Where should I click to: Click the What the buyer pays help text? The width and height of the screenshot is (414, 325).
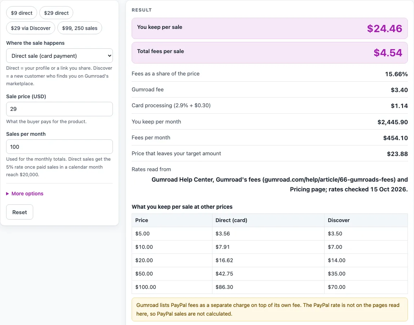46,122
